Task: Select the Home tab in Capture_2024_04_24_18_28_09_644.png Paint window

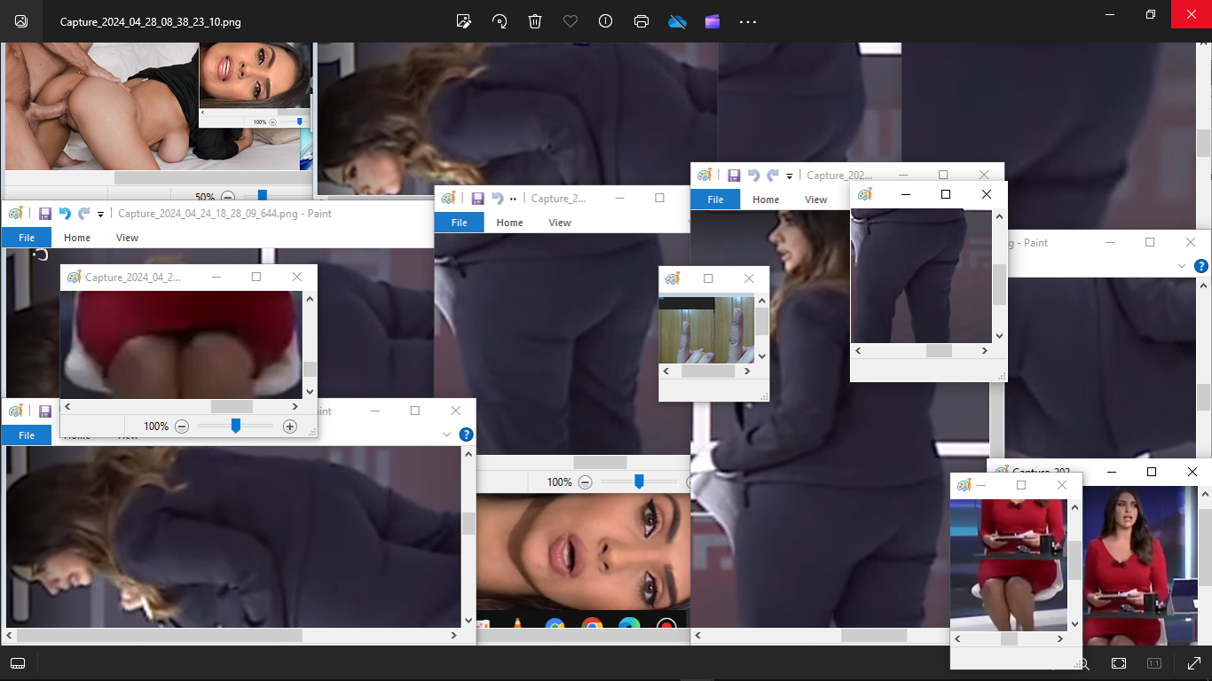Action: [77, 238]
